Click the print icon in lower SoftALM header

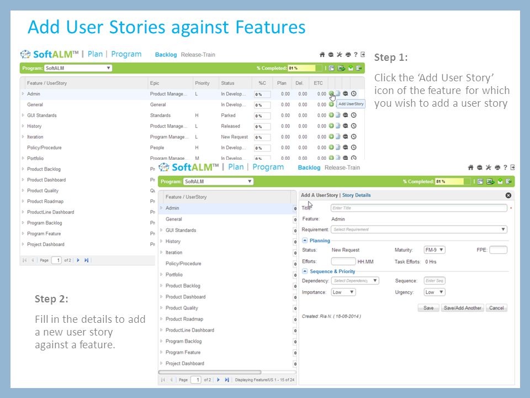click(497, 167)
